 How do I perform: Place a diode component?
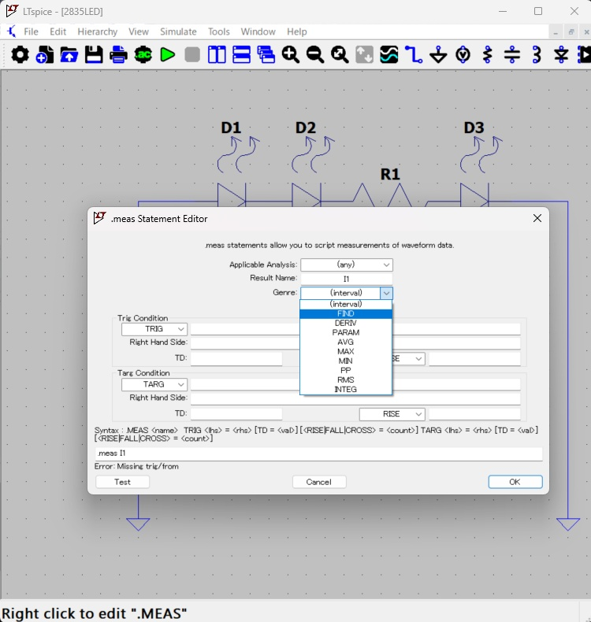point(561,55)
